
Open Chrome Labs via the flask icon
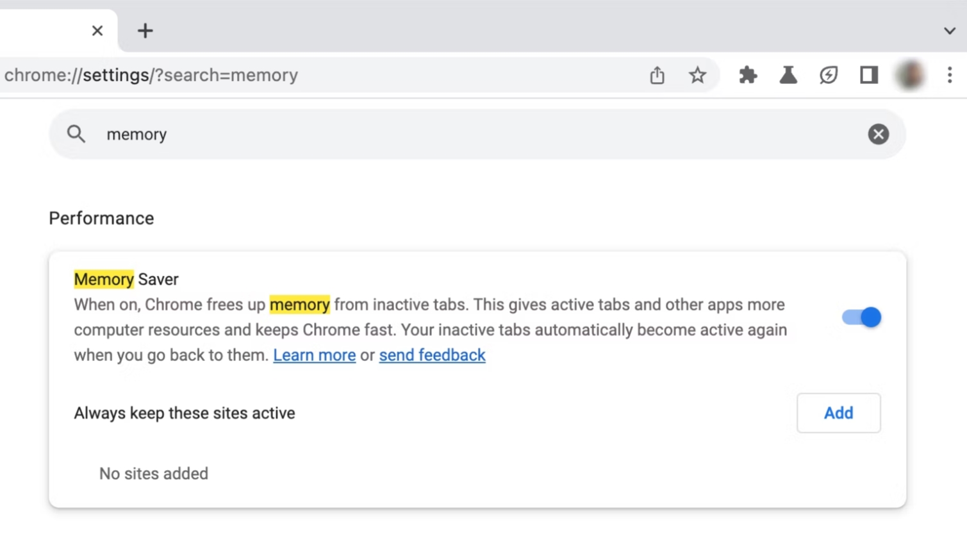[x=788, y=75]
